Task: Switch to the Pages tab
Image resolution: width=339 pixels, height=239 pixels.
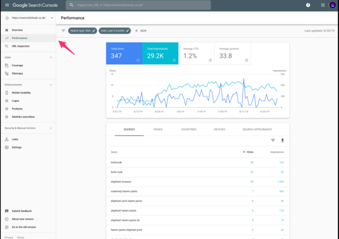Action: [158, 129]
